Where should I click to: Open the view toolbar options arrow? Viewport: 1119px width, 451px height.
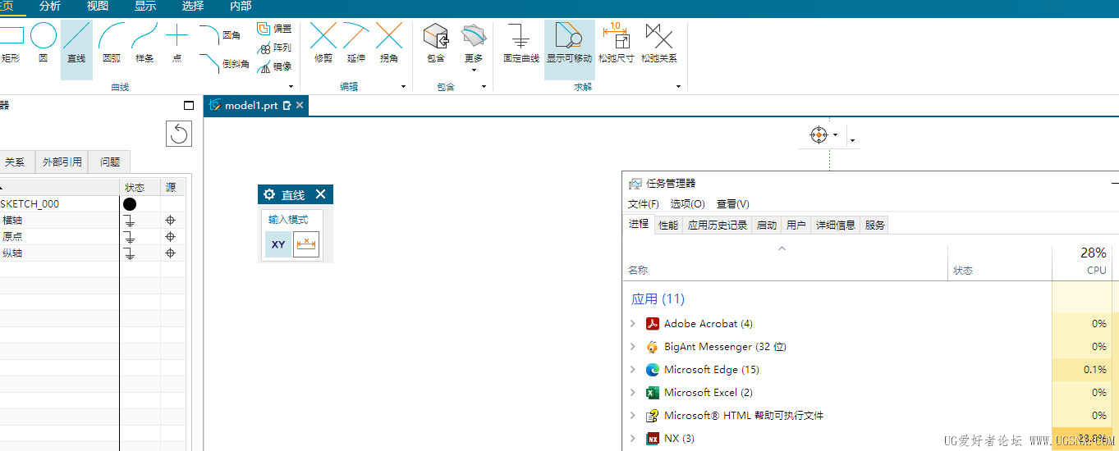tap(852, 141)
